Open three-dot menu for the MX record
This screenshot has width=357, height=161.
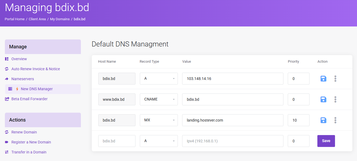pyautogui.click(x=335, y=120)
